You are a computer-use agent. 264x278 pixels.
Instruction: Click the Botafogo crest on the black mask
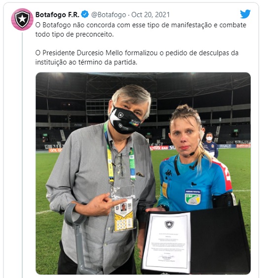click(x=121, y=115)
